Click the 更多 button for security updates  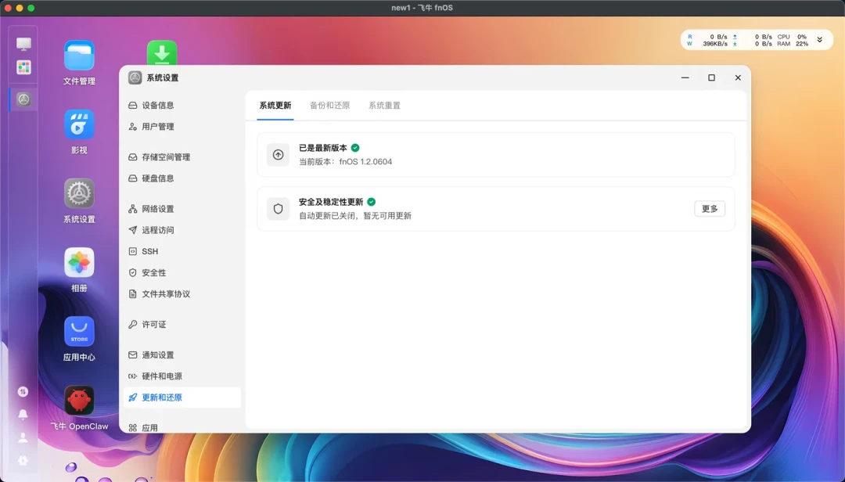(x=710, y=209)
